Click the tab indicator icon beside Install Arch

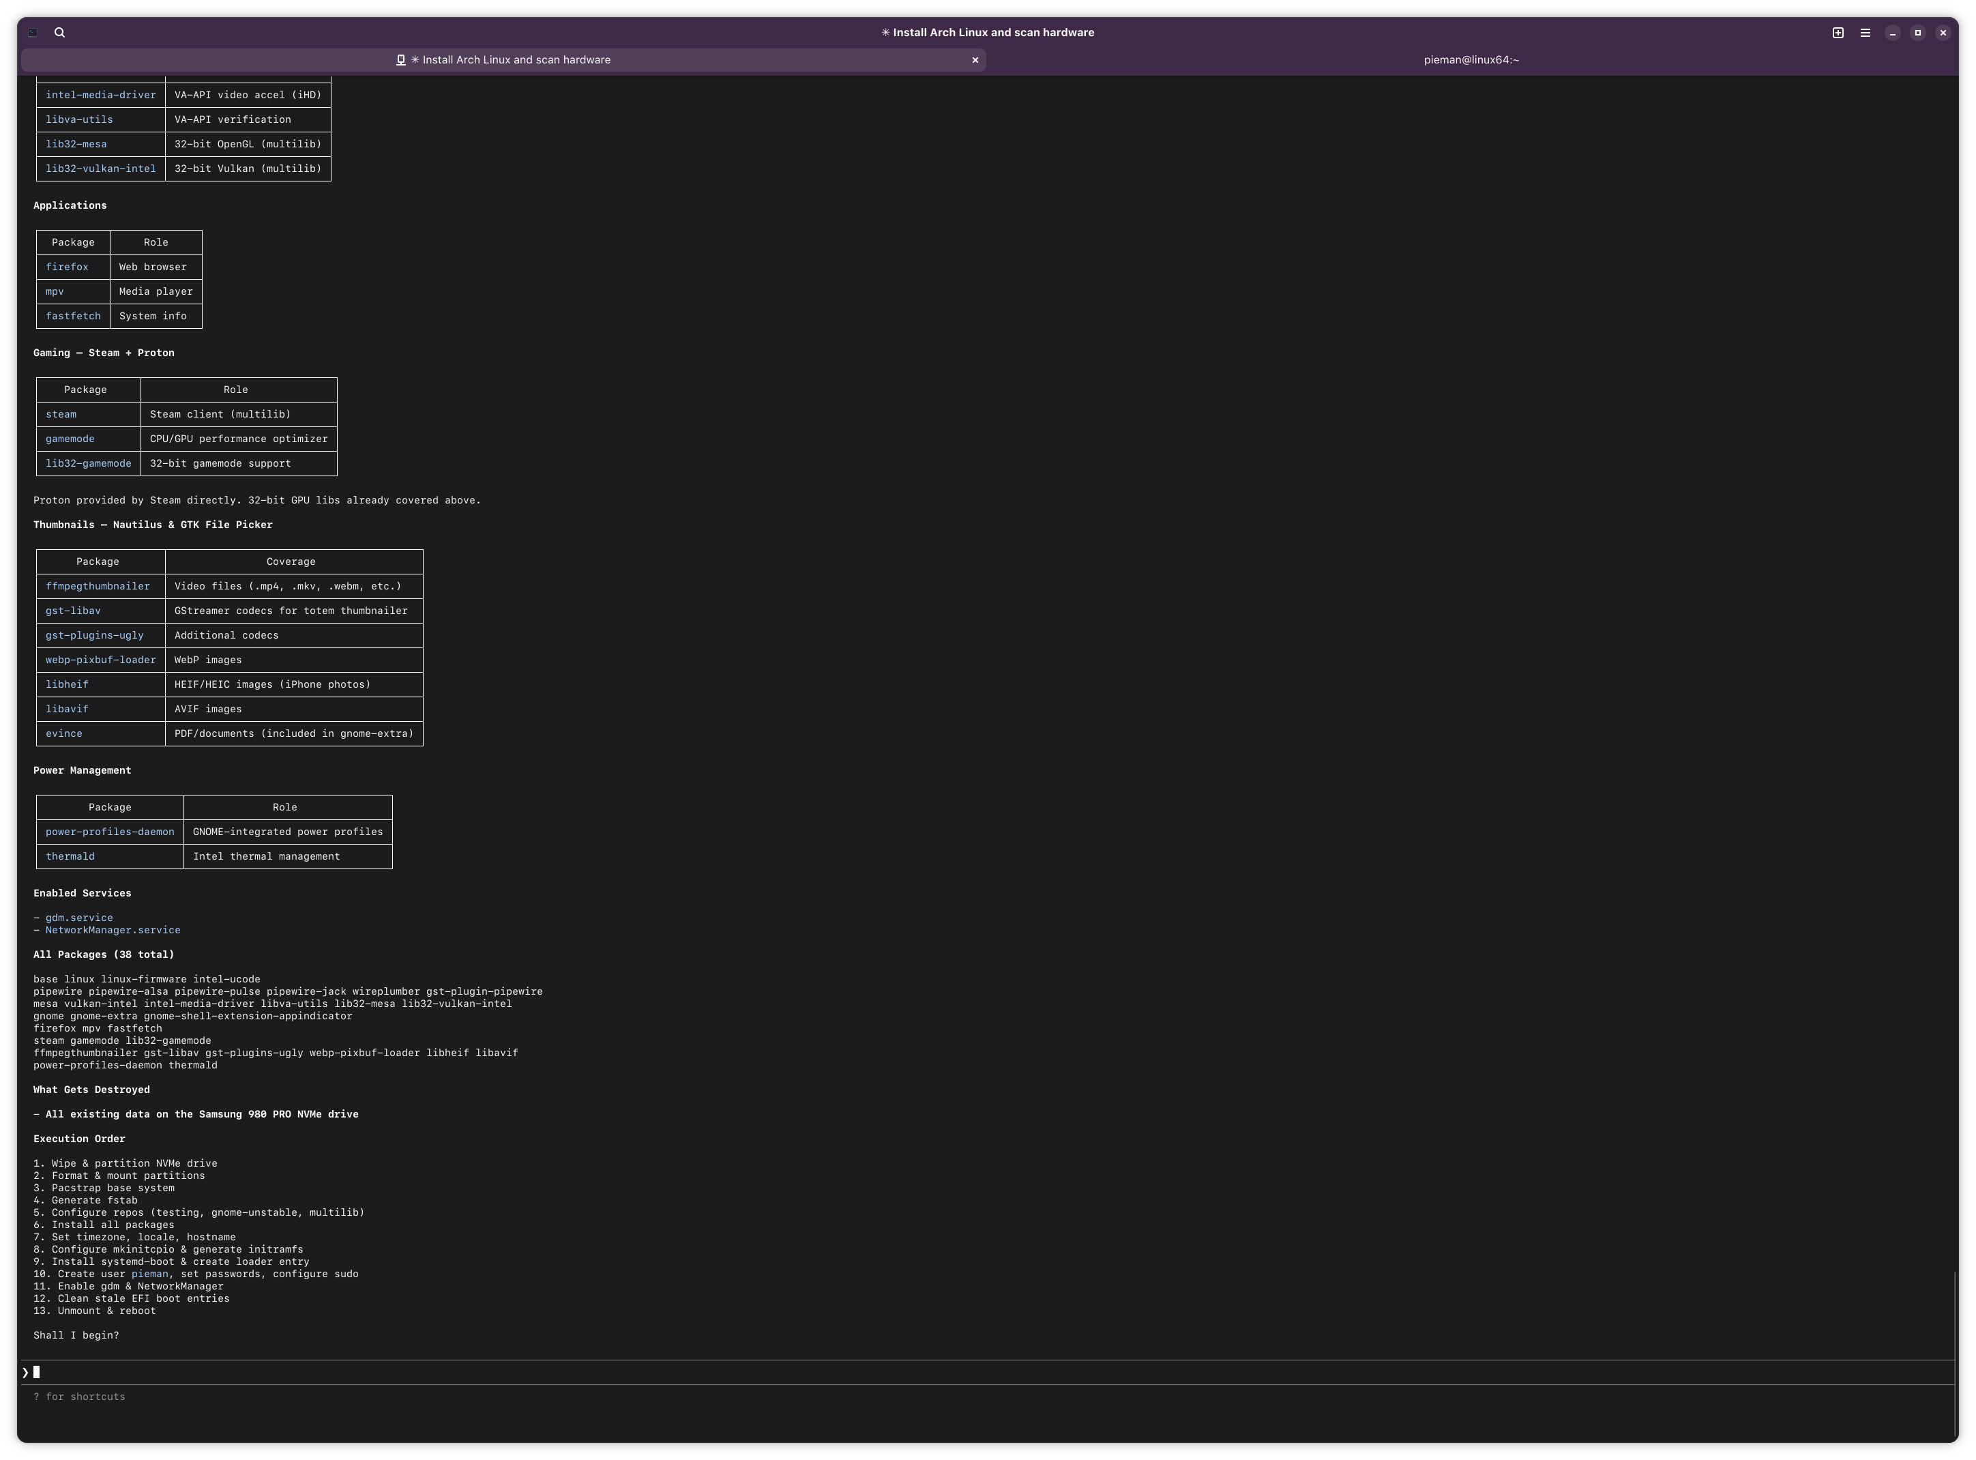(x=400, y=60)
